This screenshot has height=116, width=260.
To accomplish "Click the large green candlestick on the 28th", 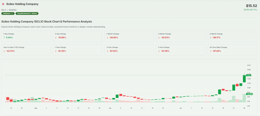I will (244, 78).
